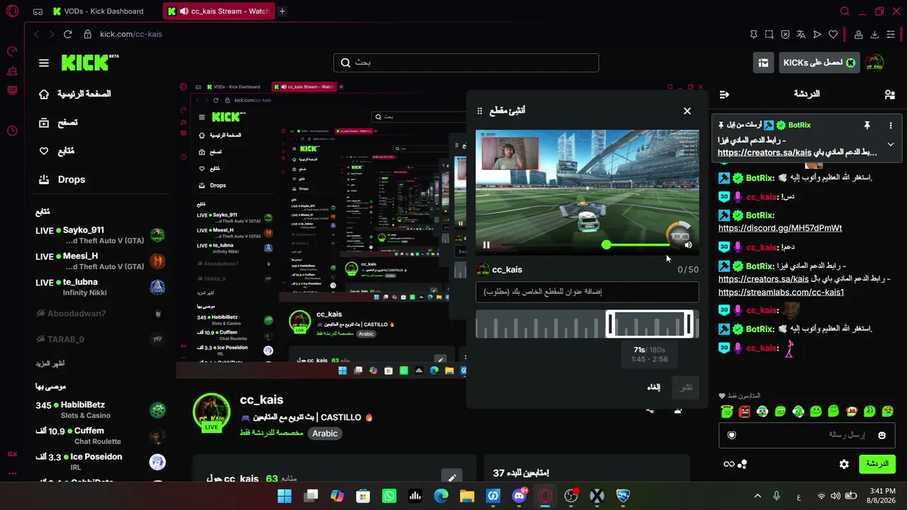
Task: Open the emoji picker in chat input
Action: [882, 435]
